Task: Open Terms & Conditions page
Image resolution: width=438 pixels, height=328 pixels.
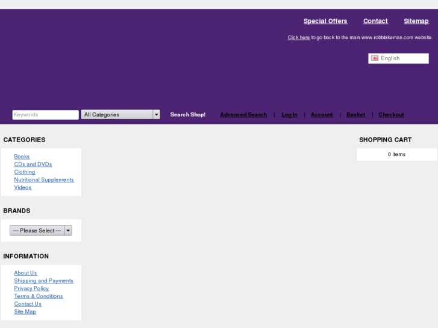Action: click(x=39, y=296)
